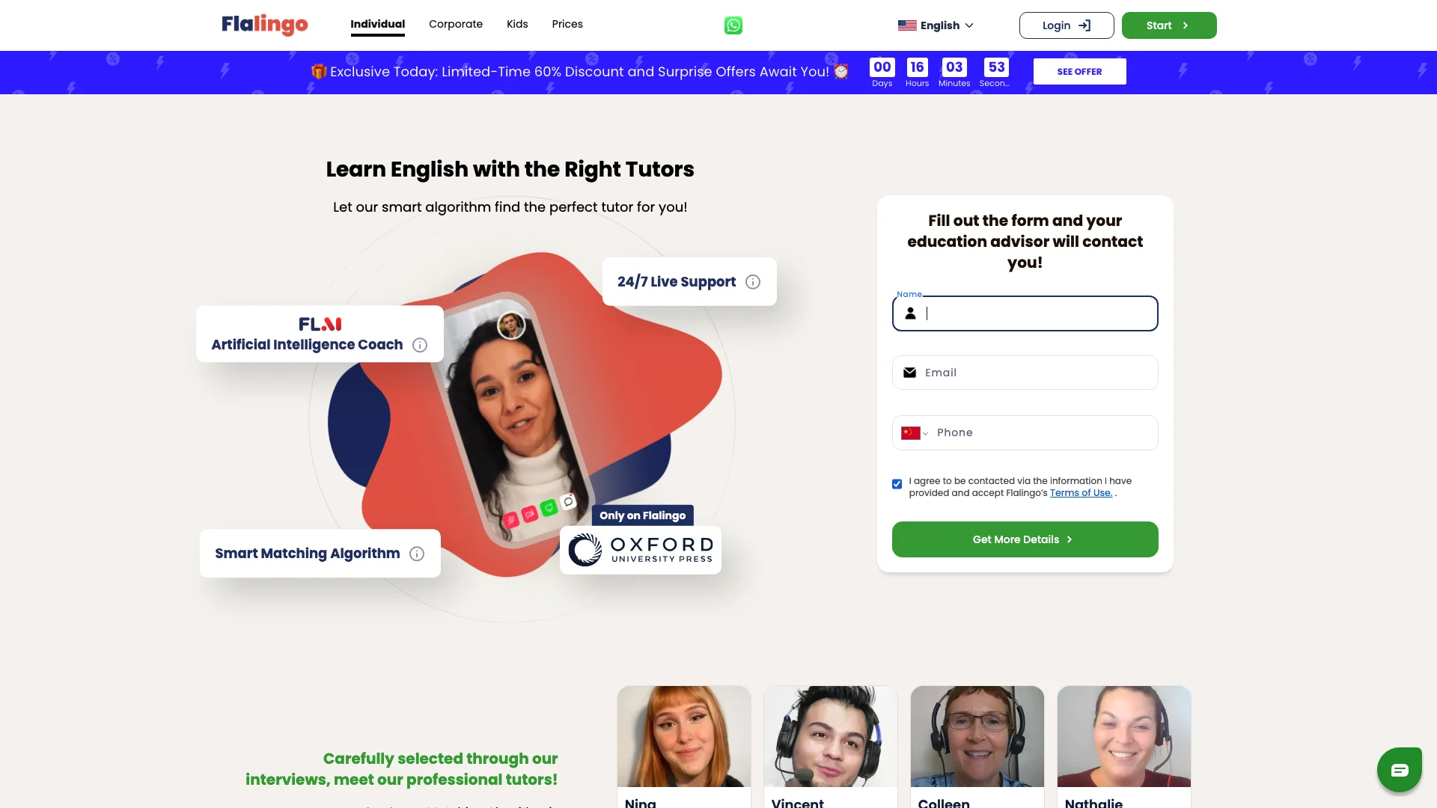Screen dimensions: 1437x808
Task: Click the Name input field
Action: pyautogui.click(x=1025, y=313)
